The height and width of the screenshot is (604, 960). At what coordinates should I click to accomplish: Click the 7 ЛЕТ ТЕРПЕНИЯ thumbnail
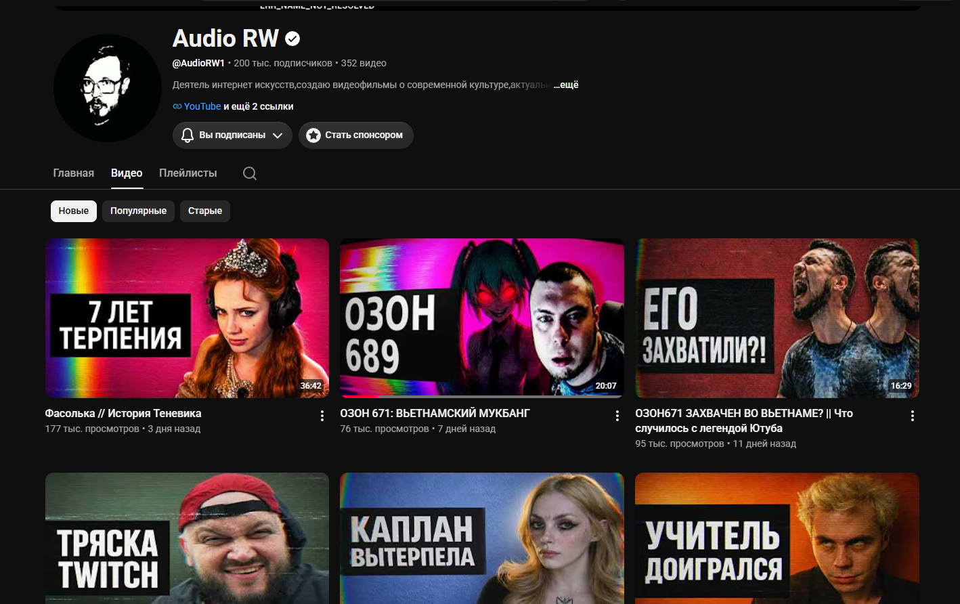[187, 318]
